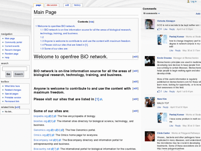
Task: Open Chris Carter's profile picture
Action: coord(150,136)
